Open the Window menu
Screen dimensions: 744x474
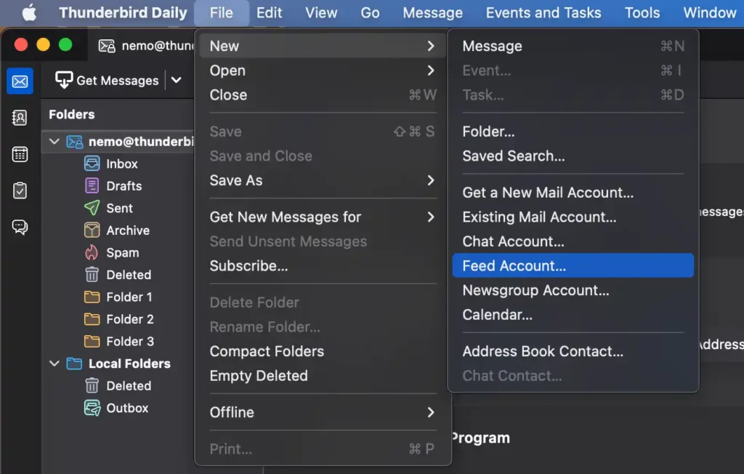pyautogui.click(x=710, y=13)
